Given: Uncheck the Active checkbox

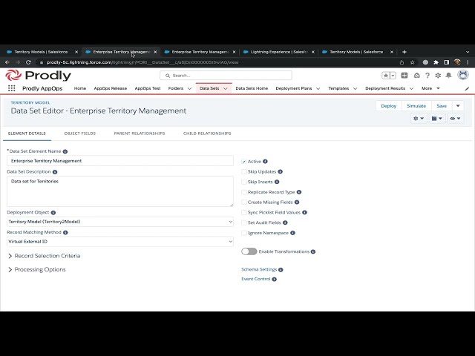Looking at the screenshot, I should click(244, 162).
